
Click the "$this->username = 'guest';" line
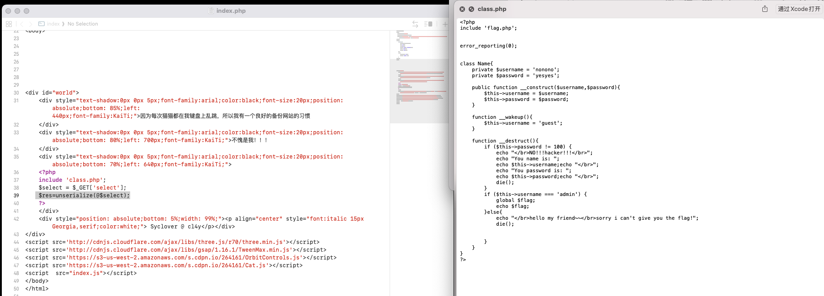523,123
